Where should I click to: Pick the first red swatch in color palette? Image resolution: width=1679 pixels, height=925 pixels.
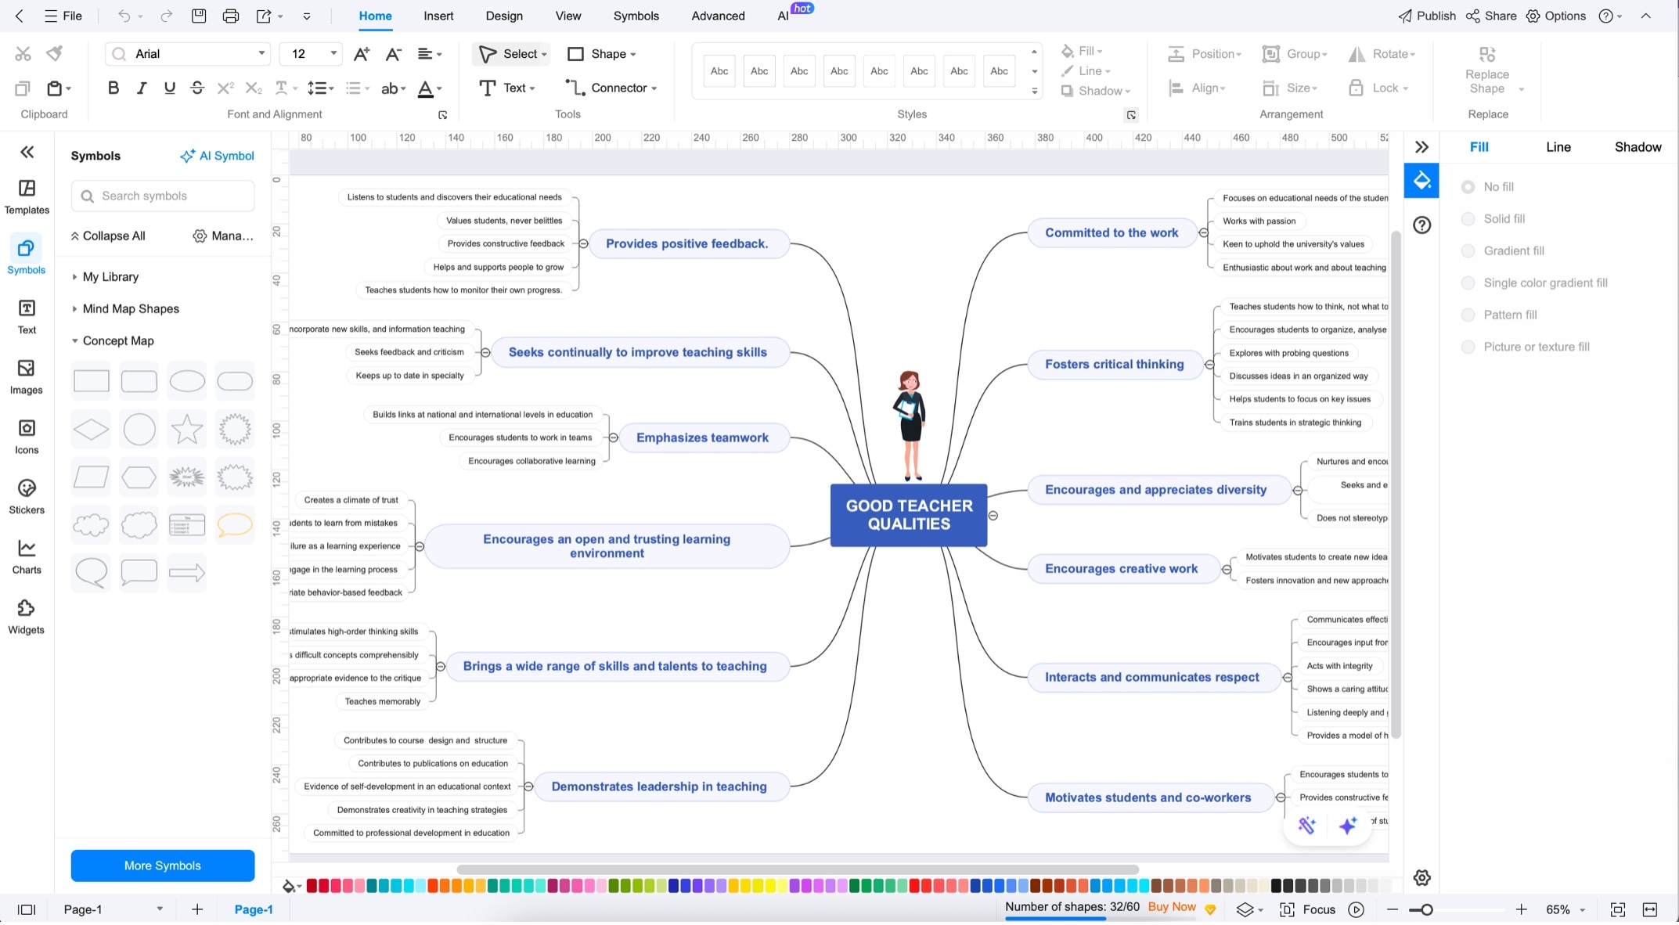(x=312, y=886)
